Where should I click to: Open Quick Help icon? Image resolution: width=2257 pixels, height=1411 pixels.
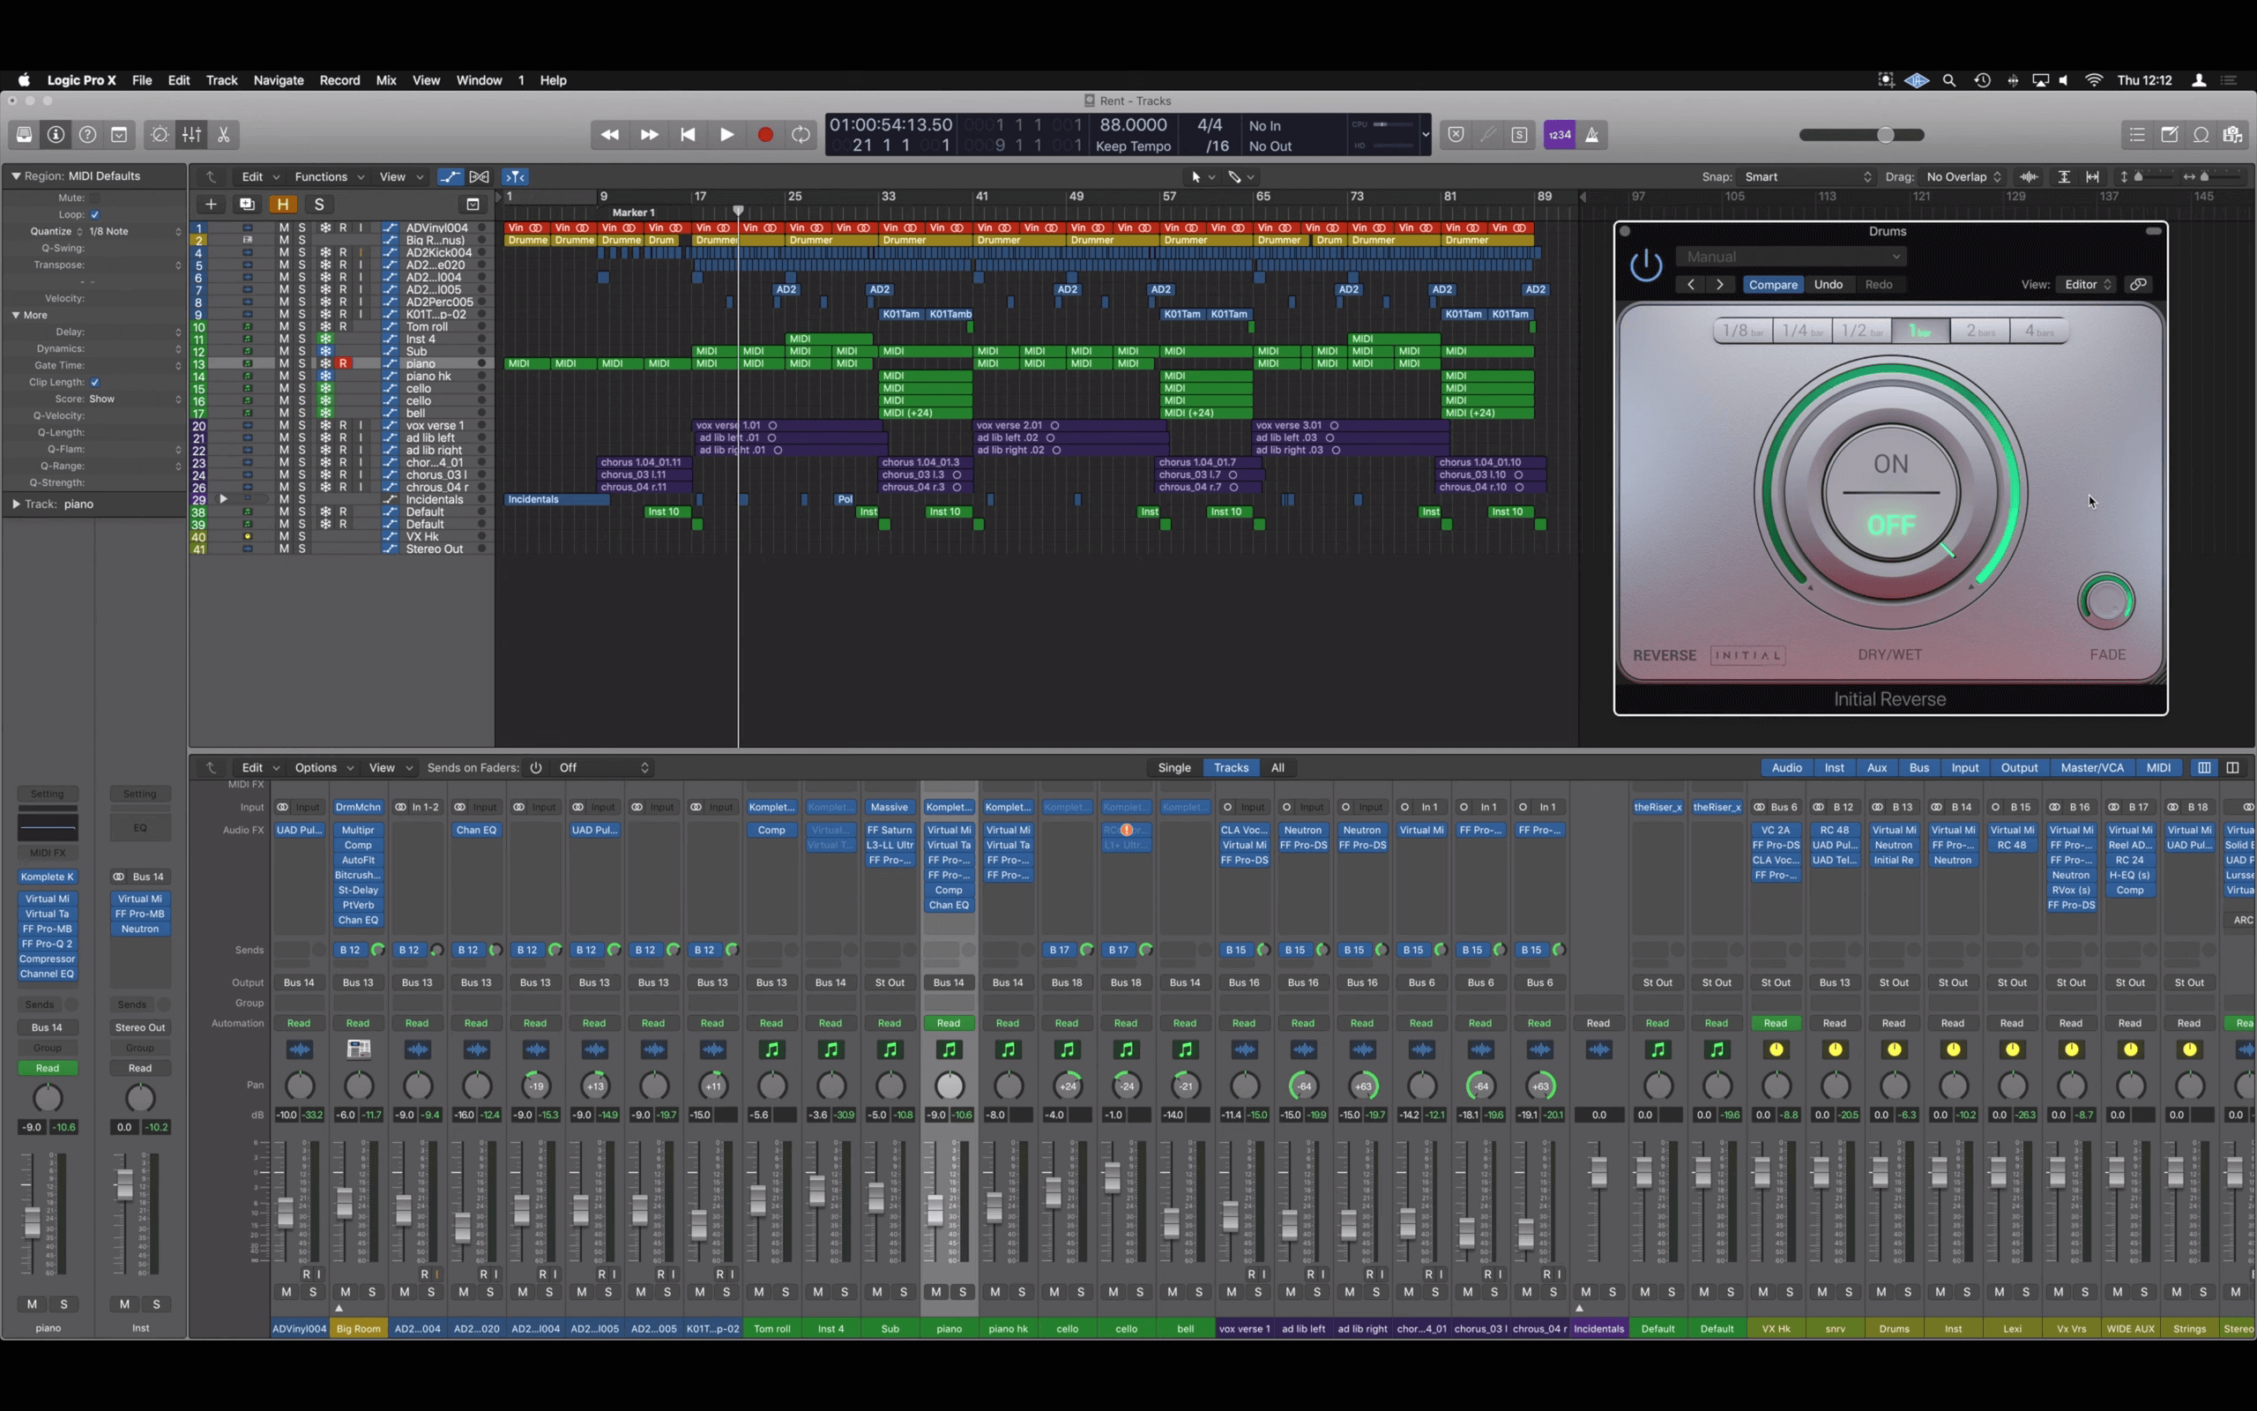click(x=87, y=134)
